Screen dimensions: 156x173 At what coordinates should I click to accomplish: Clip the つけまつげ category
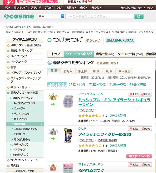point(93,40)
